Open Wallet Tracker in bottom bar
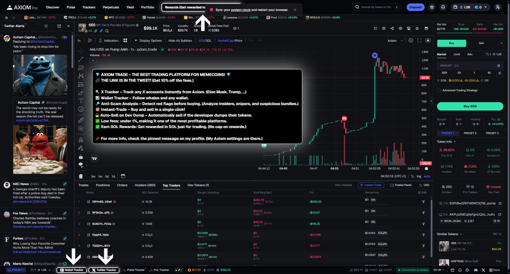The image size is (510, 274). point(72,270)
